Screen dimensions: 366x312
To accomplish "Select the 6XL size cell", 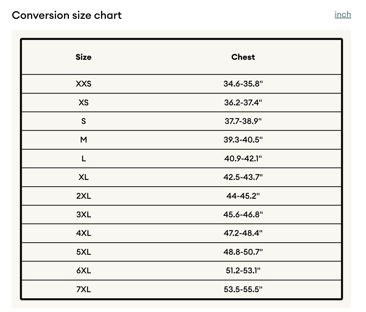I will tap(83, 271).
